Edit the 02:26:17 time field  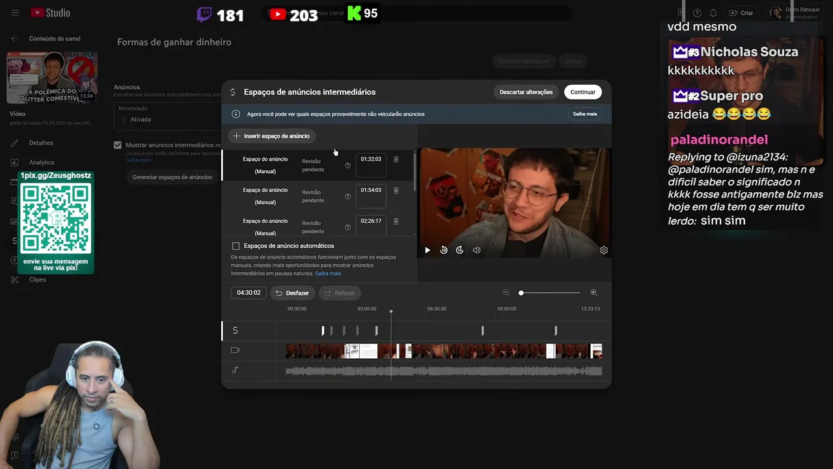[x=371, y=225]
